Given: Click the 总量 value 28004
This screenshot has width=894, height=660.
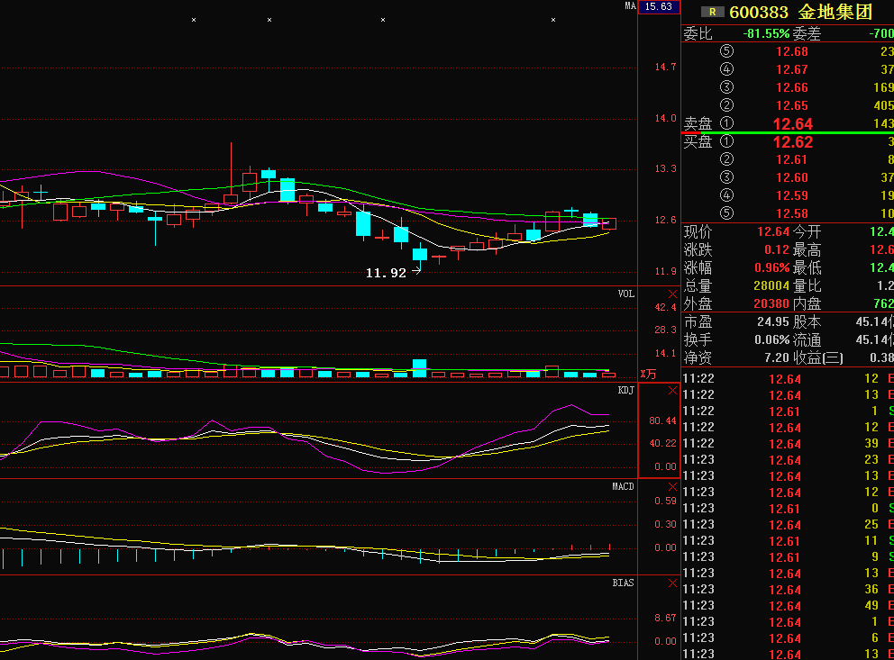Looking at the screenshot, I should pyautogui.click(x=771, y=285).
